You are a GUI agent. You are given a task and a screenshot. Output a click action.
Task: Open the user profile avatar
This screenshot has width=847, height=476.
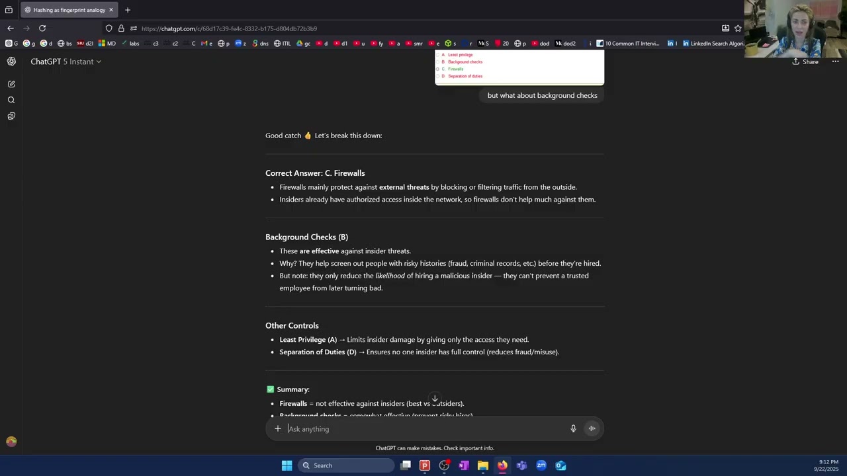click(11, 442)
